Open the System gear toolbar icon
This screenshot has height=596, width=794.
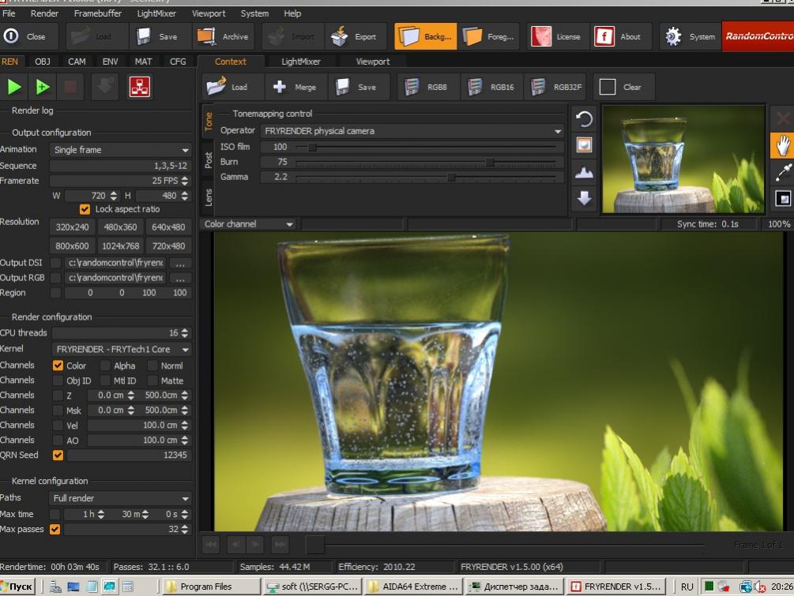pyautogui.click(x=673, y=36)
